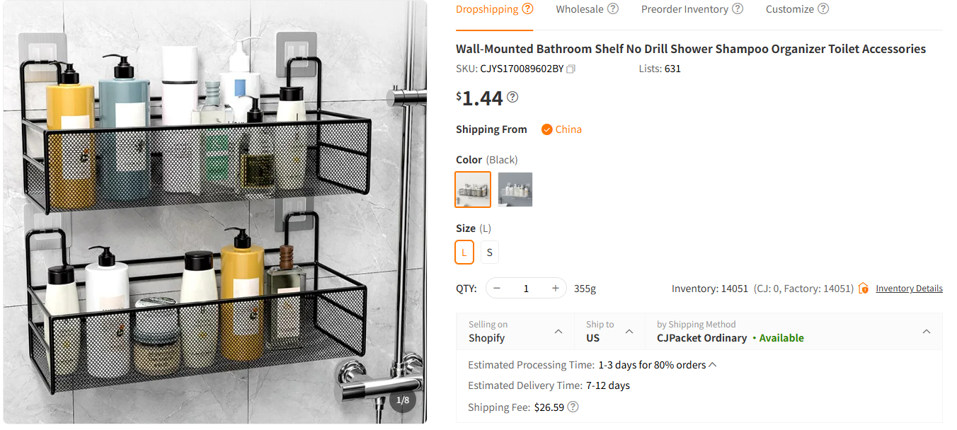This screenshot has width=957, height=430.
Task: Open Inventory Details link
Action: [910, 288]
